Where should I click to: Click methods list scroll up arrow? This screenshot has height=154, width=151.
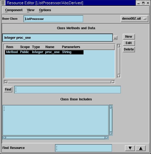(x=119, y=46)
